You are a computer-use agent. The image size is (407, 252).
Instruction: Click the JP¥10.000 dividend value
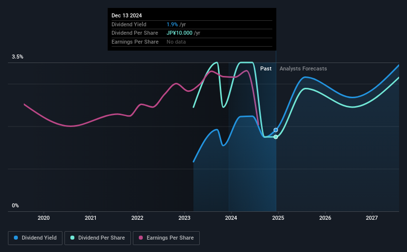coord(179,33)
